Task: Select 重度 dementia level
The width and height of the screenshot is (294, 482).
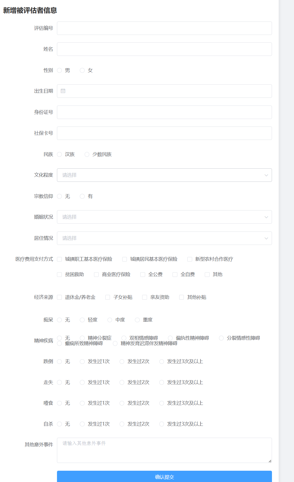Action: click(137, 320)
